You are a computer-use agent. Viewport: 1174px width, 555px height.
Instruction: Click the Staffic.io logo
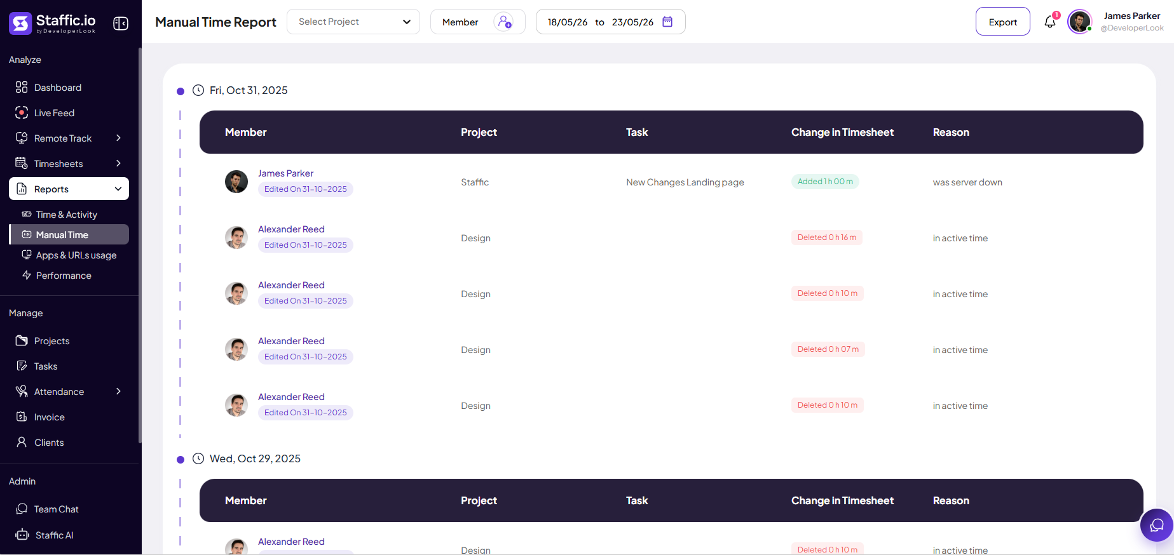click(x=52, y=23)
